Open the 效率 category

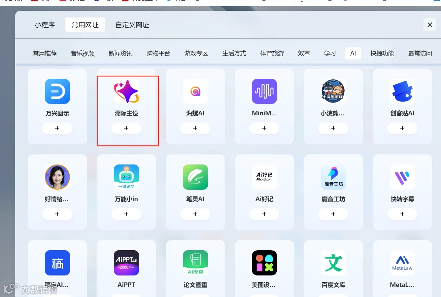click(304, 53)
